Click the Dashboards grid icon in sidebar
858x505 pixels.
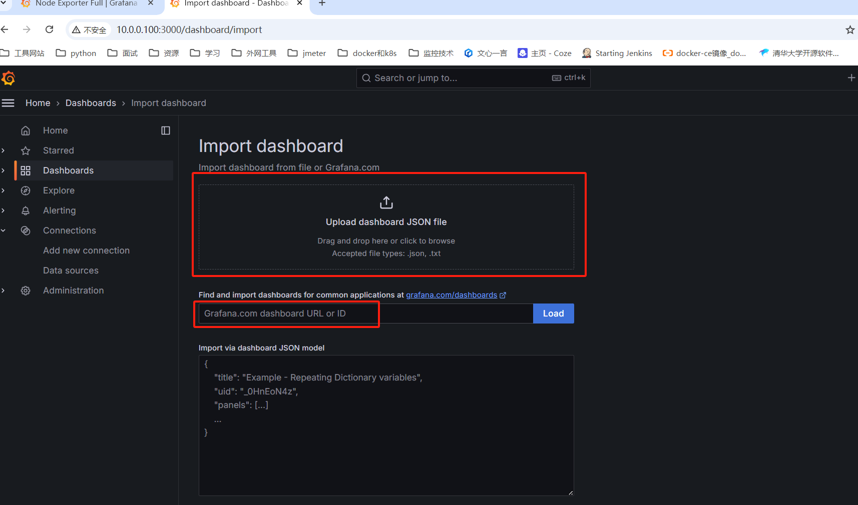click(x=26, y=170)
